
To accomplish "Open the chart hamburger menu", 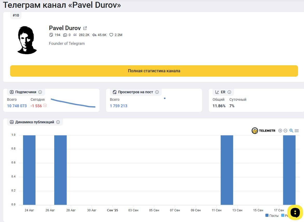I will [x=297, y=131].
